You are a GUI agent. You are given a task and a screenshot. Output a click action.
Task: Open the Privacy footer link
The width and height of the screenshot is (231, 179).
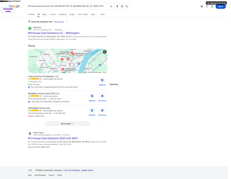(x=52, y=175)
